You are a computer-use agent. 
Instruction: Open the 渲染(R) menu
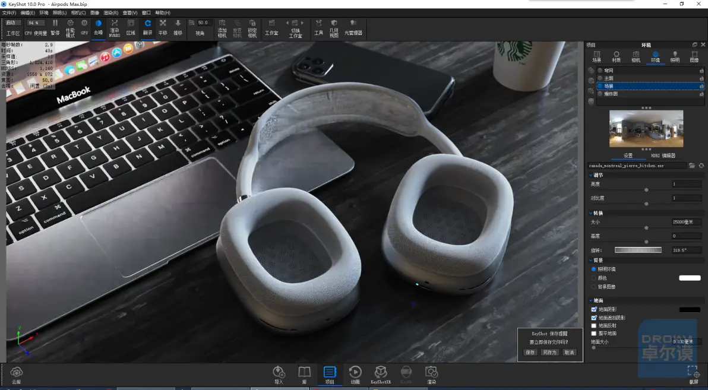pyautogui.click(x=110, y=12)
